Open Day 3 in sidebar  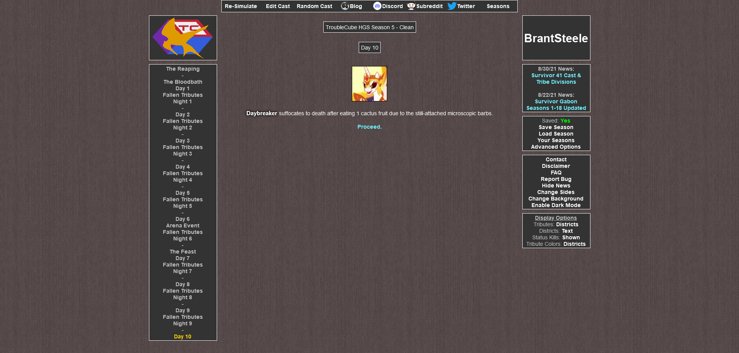click(x=183, y=141)
